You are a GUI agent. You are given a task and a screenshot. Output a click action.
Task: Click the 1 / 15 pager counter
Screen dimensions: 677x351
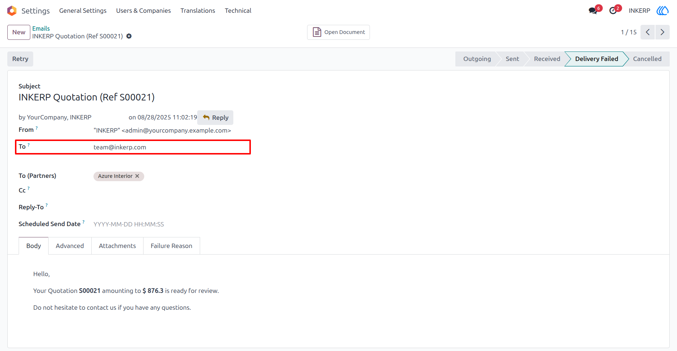[628, 32]
